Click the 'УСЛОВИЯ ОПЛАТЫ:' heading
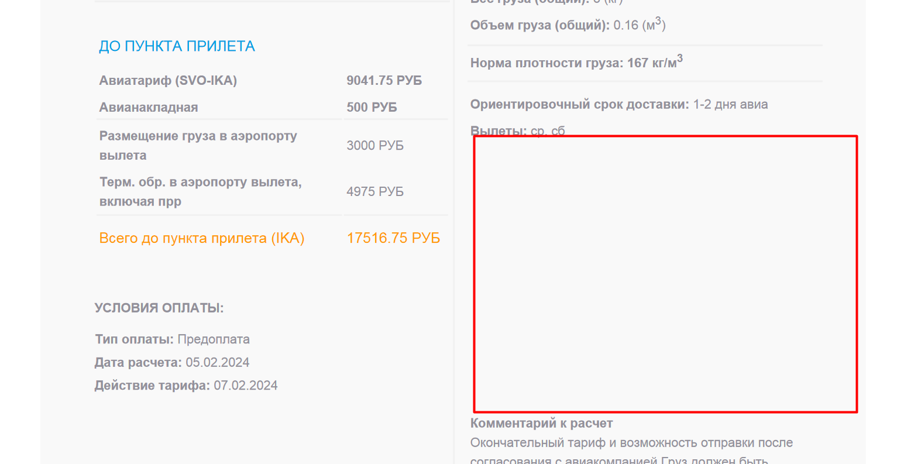 tap(159, 308)
